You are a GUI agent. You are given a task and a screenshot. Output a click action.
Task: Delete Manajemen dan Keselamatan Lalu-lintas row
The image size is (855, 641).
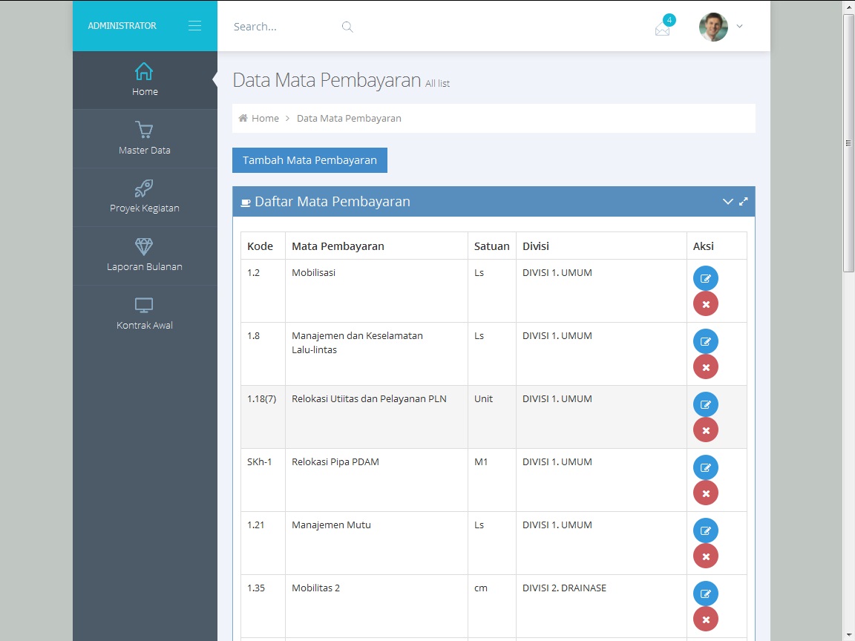(706, 367)
